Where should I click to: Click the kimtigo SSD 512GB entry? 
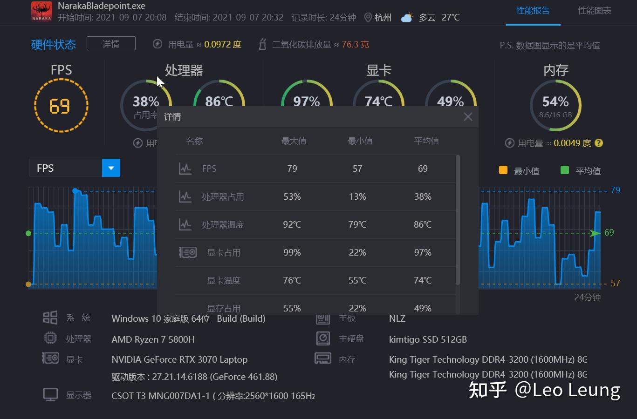[x=428, y=339]
